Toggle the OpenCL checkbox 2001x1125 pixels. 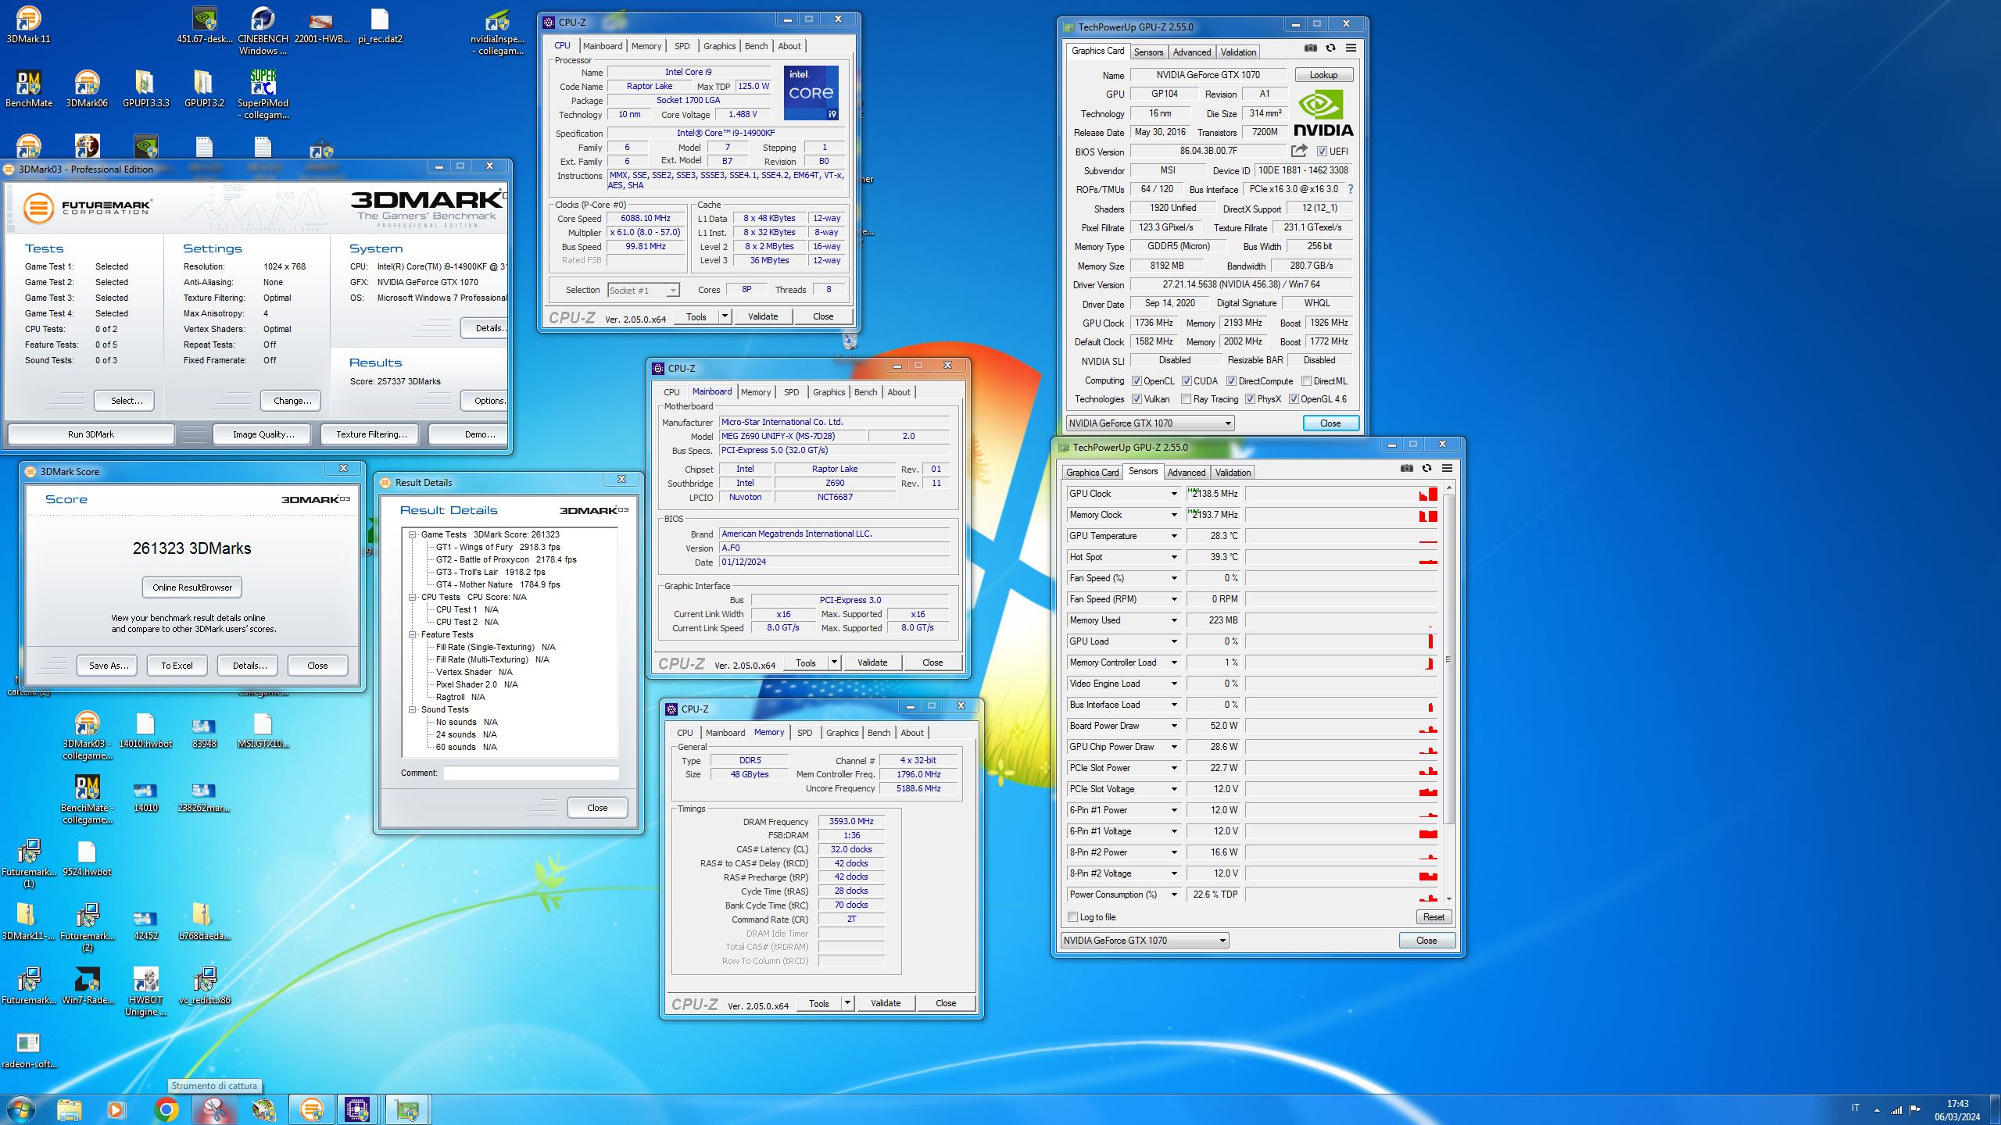(1137, 381)
